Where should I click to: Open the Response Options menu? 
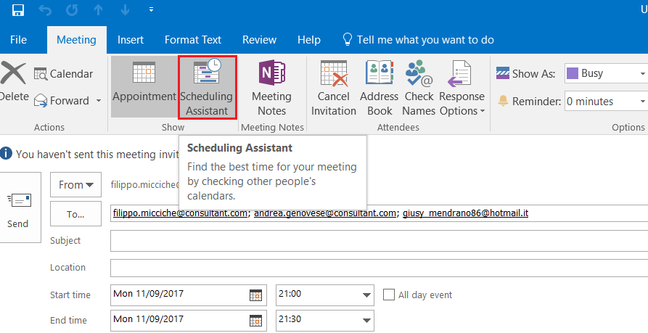(x=462, y=88)
